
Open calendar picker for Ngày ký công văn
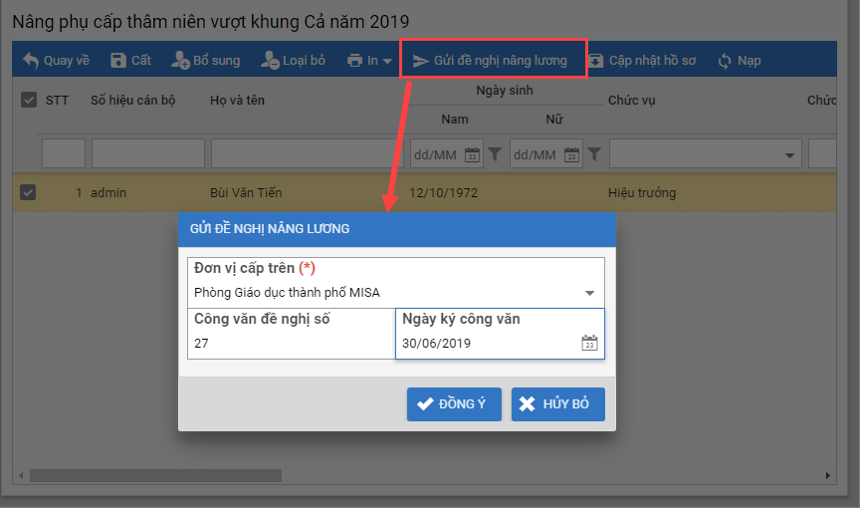click(x=589, y=344)
